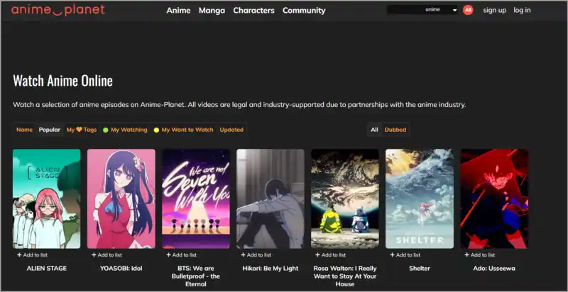
Task: Open the Rosa Walton cover thumbnail
Action: click(x=345, y=198)
